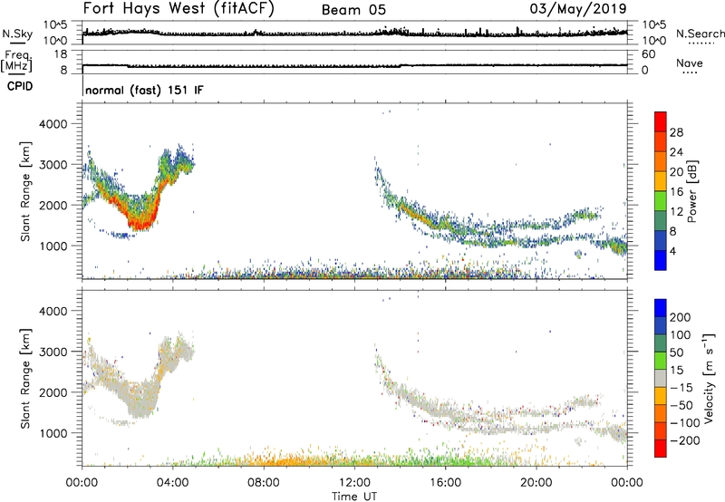This screenshot has height=502, width=725.
Task: Click the "Fort Hays West (fitACF)" title
Action: coord(179,9)
